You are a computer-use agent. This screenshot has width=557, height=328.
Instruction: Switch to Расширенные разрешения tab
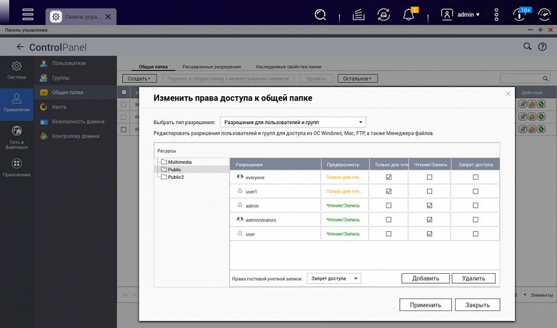tap(211, 66)
